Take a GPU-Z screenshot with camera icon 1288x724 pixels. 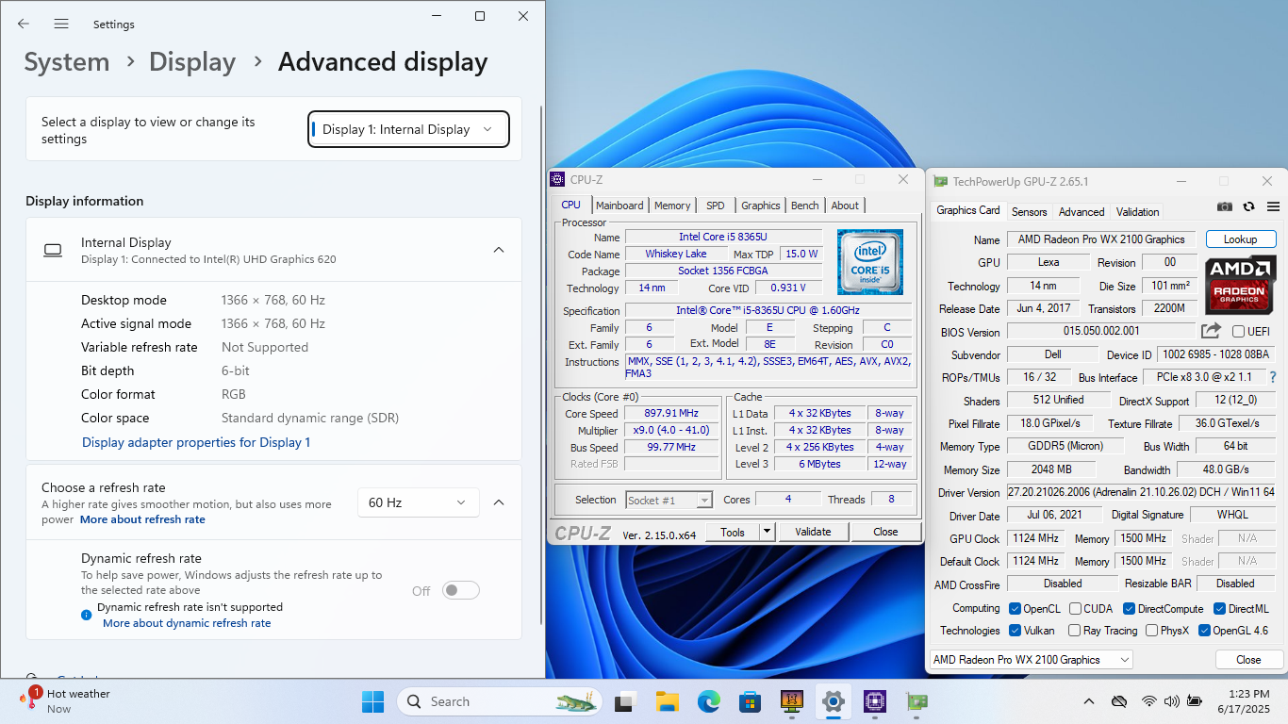[1224, 206]
